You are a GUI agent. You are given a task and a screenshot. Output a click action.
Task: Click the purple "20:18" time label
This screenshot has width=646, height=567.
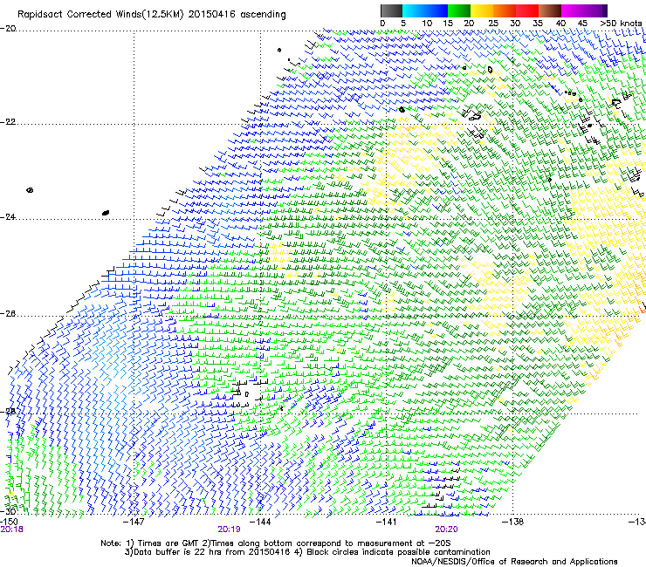pos(12,529)
